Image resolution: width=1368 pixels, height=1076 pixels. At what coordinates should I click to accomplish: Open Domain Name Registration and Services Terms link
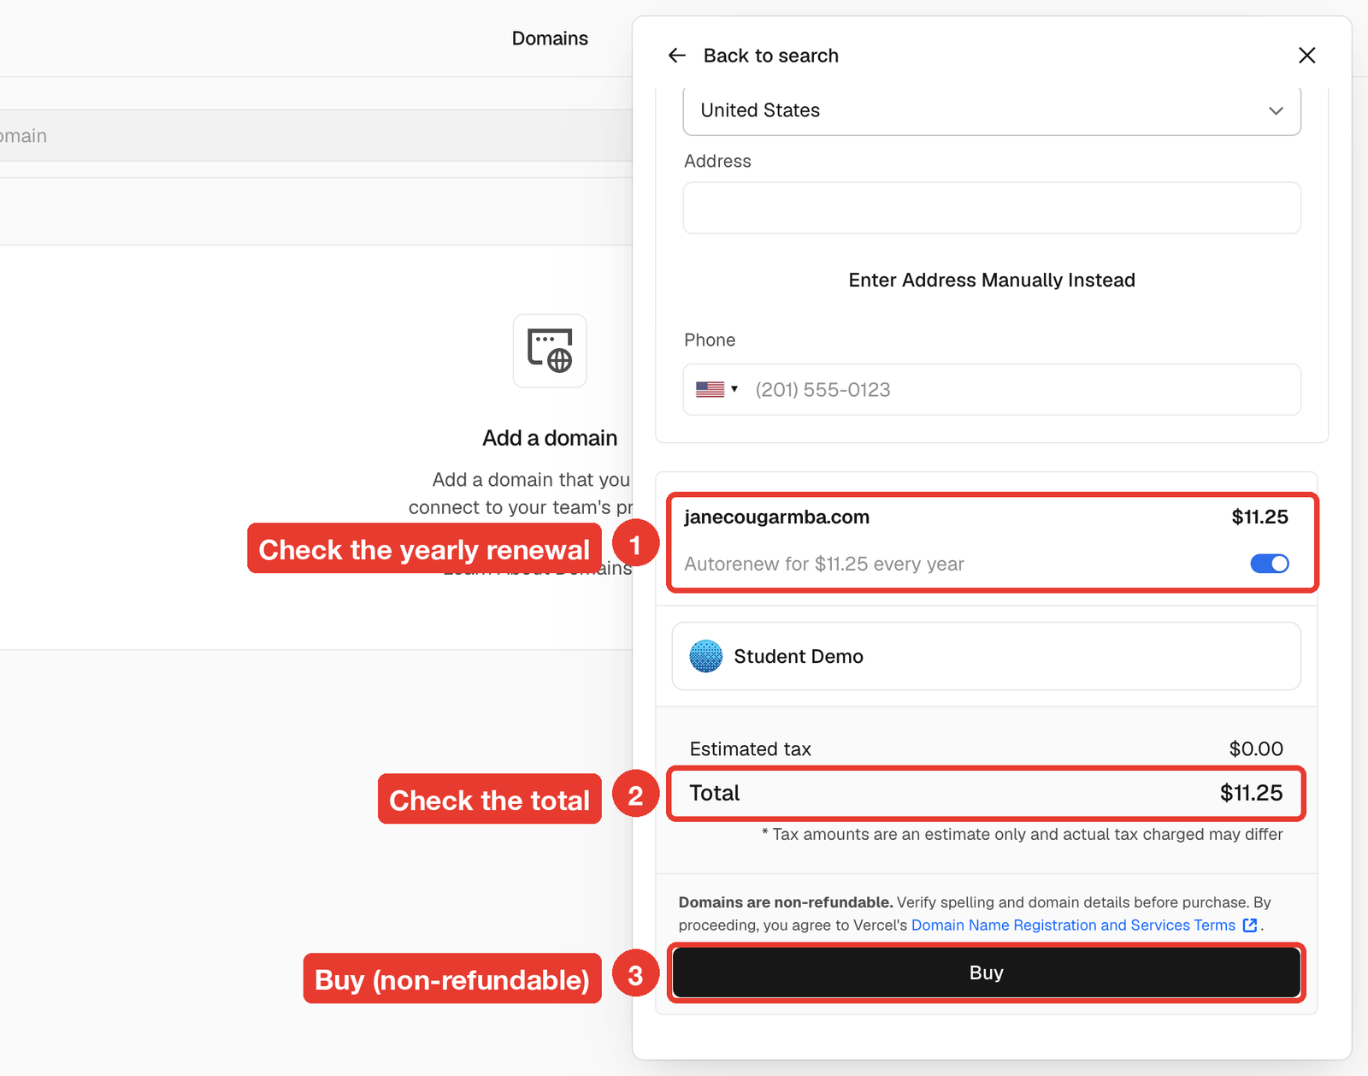click(1073, 925)
